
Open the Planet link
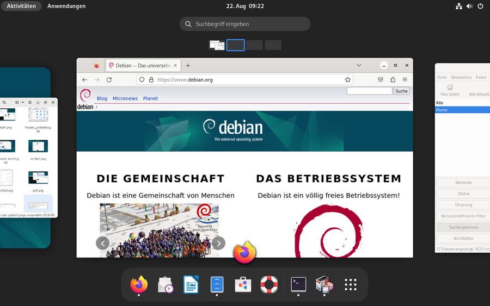coord(150,98)
